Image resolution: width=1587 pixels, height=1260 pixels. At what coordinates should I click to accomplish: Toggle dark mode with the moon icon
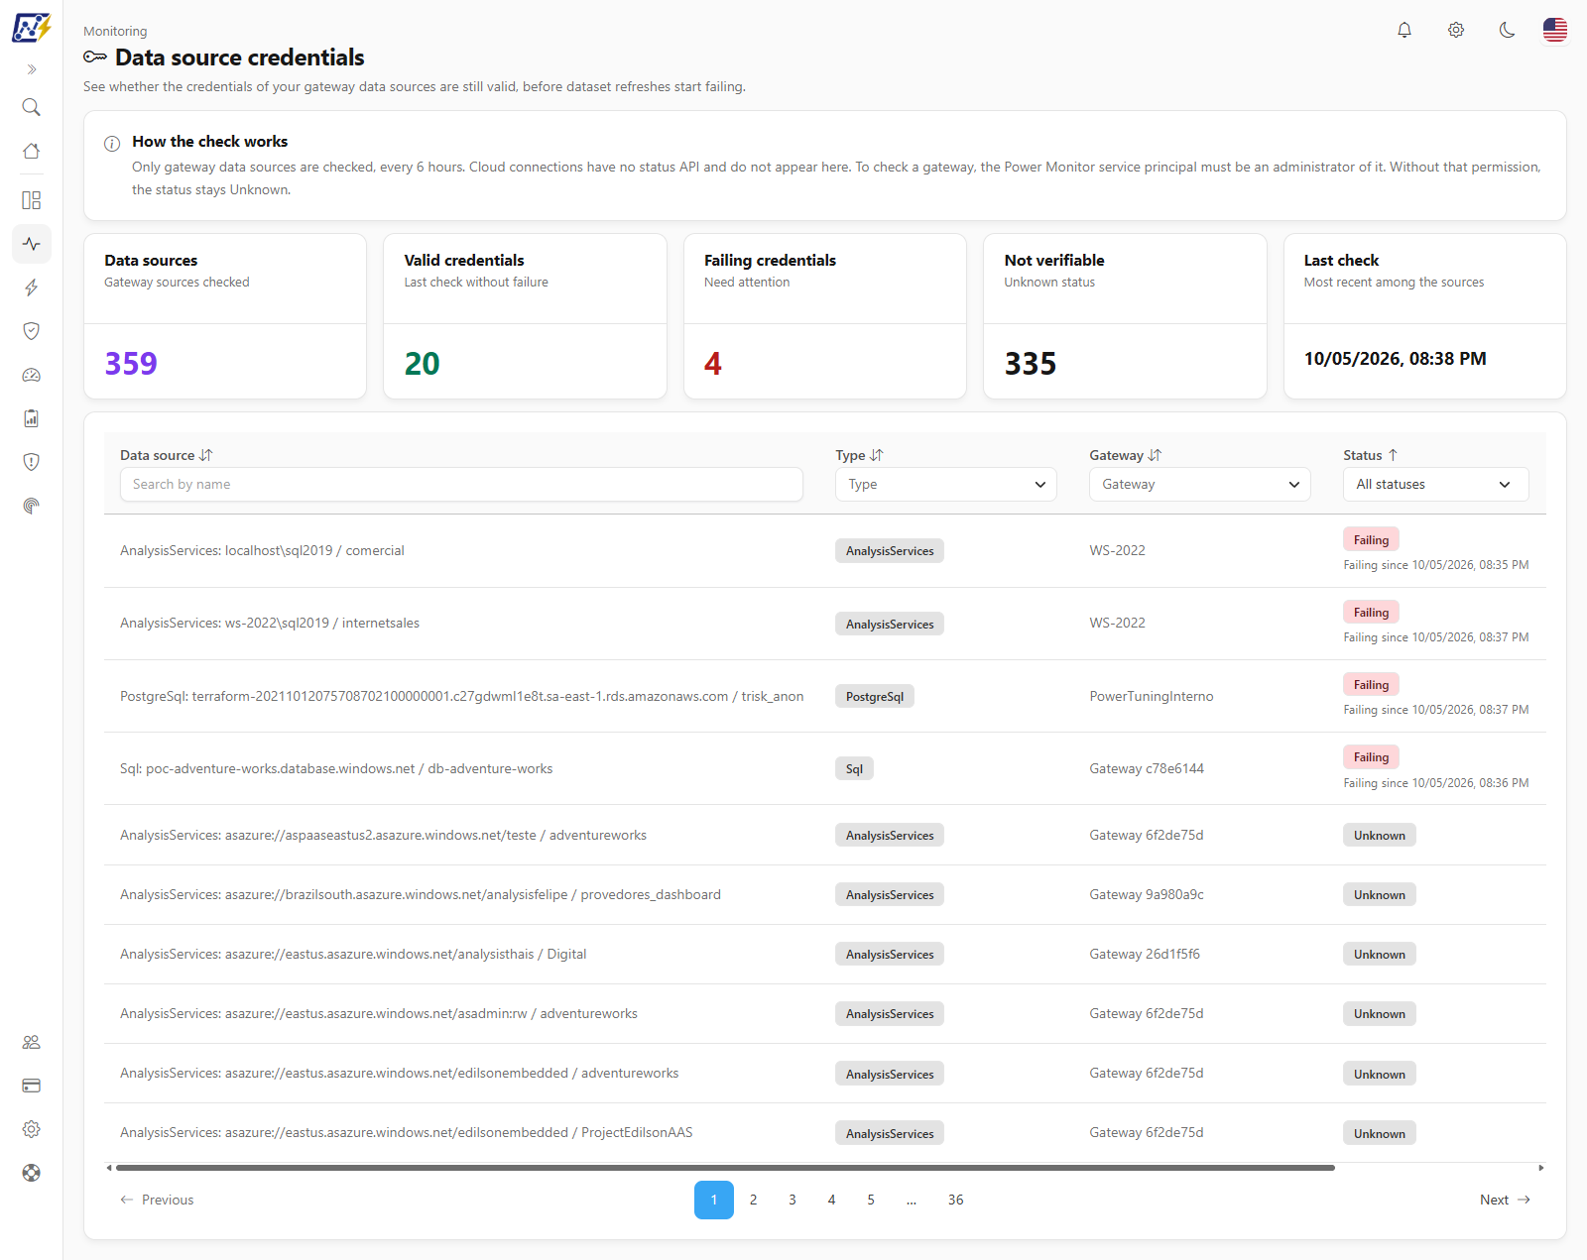[x=1508, y=30]
